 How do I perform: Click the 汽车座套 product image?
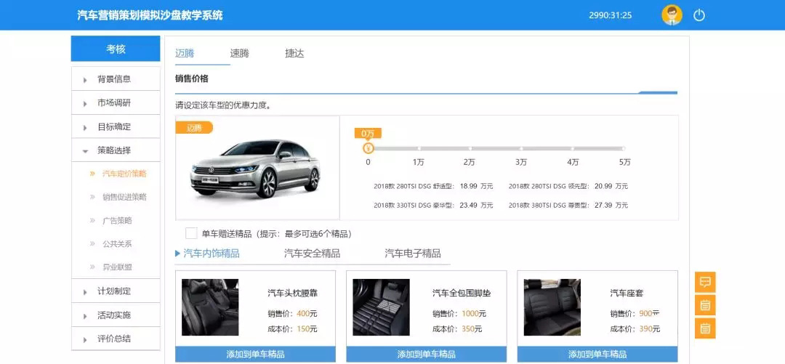coord(552,307)
